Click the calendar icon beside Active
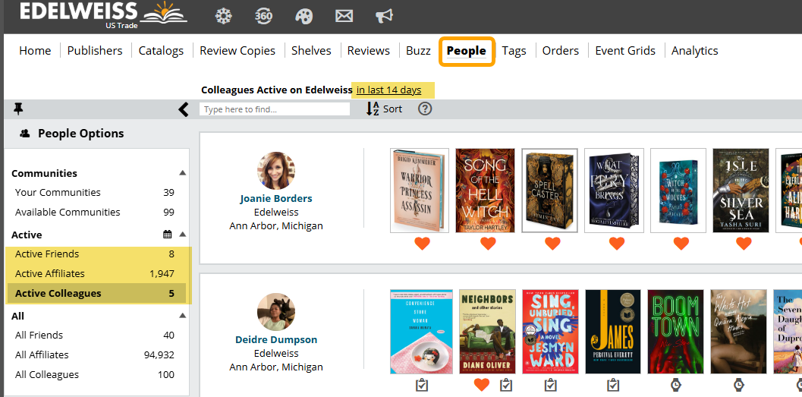The height and width of the screenshot is (397, 802). 168,235
